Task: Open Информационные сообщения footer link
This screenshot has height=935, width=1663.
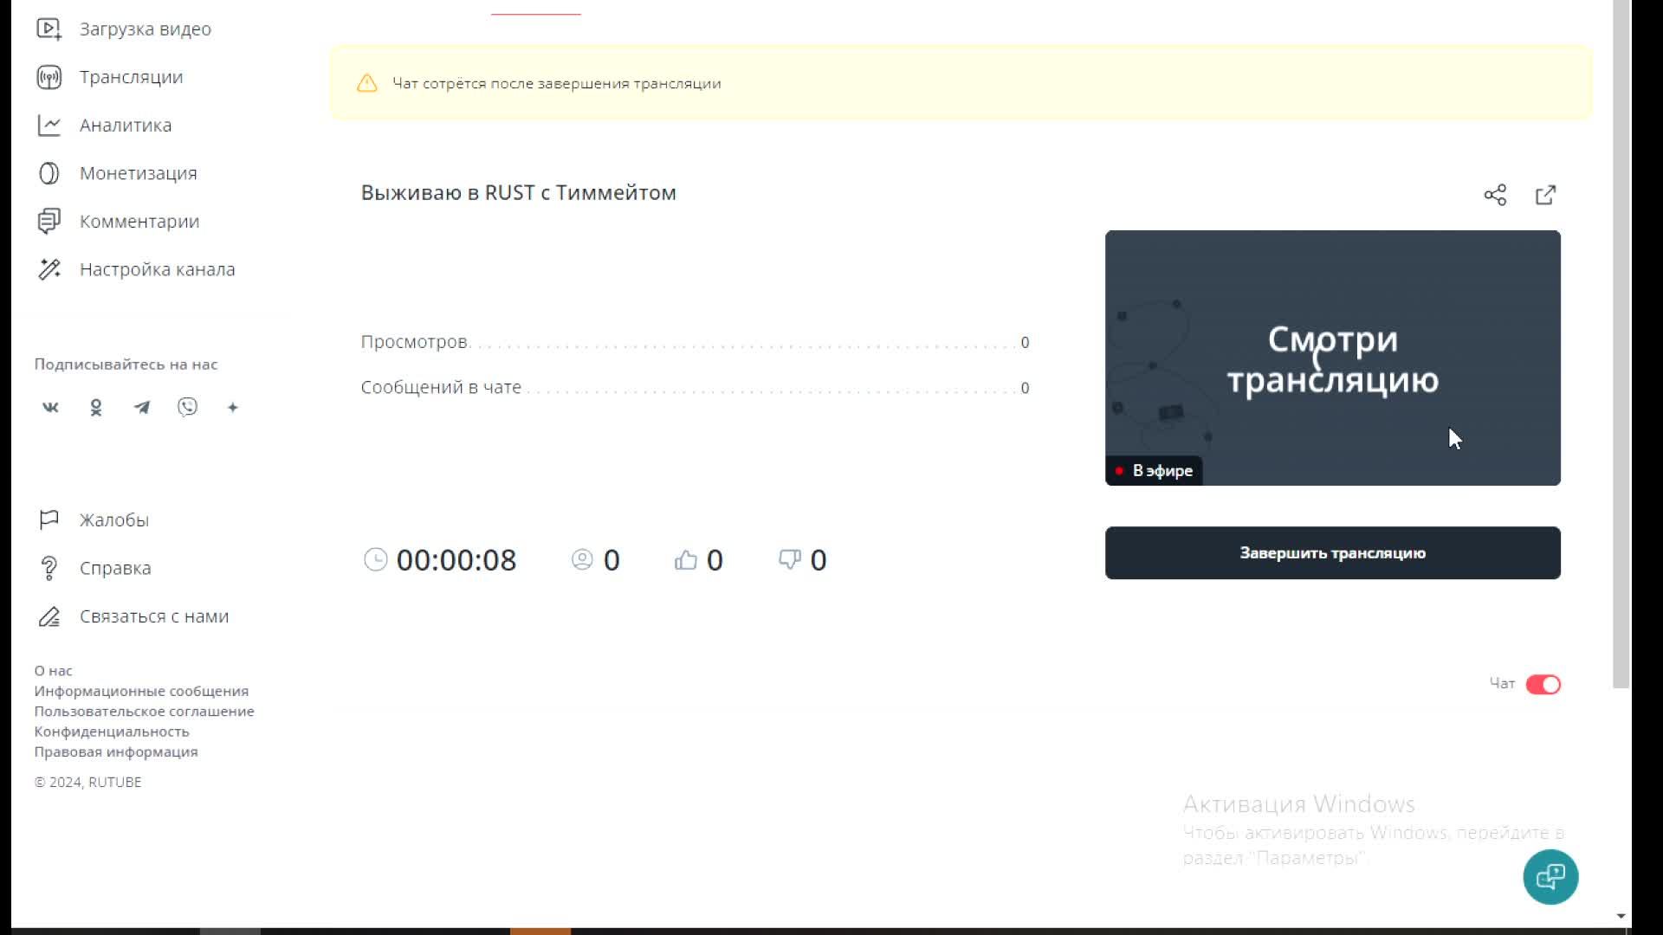Action: [x=141, y=691]
